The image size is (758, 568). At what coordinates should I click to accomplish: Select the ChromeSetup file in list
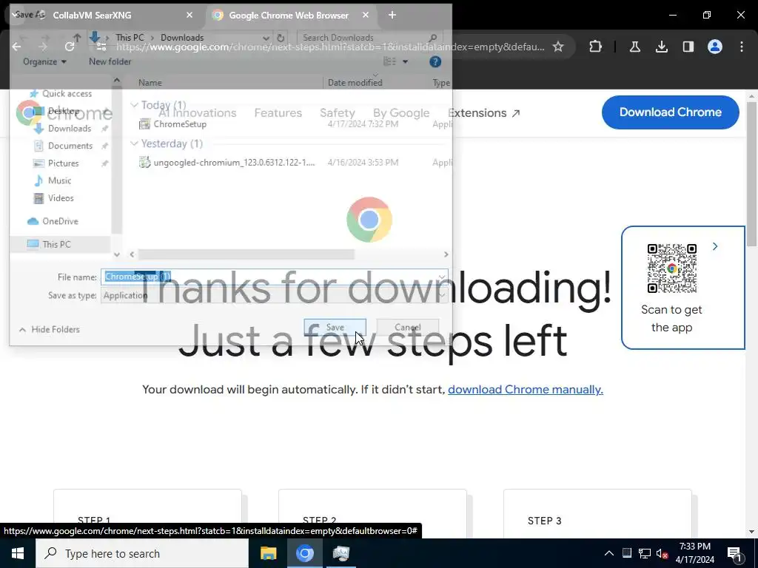pos(180,124)
